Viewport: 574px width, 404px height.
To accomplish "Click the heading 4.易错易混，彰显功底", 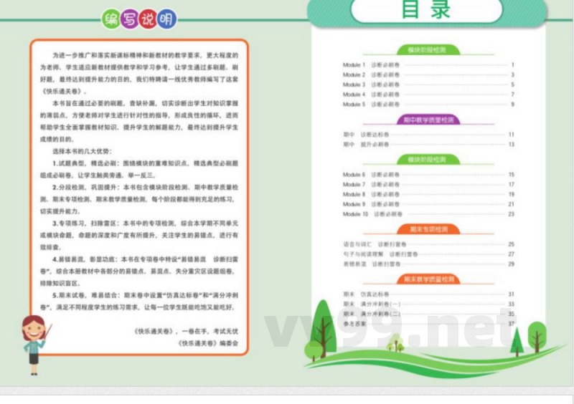I will pos(85,259).
